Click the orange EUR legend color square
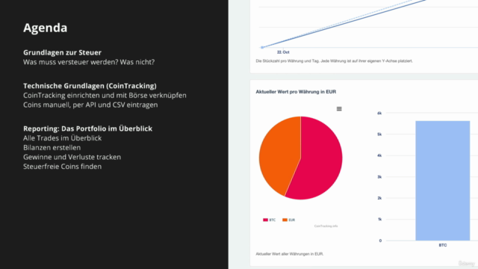 tap(285, 220)
